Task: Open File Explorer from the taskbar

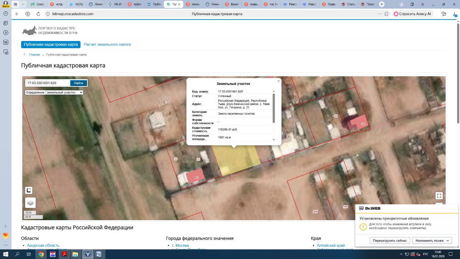Action: [76, 254]
